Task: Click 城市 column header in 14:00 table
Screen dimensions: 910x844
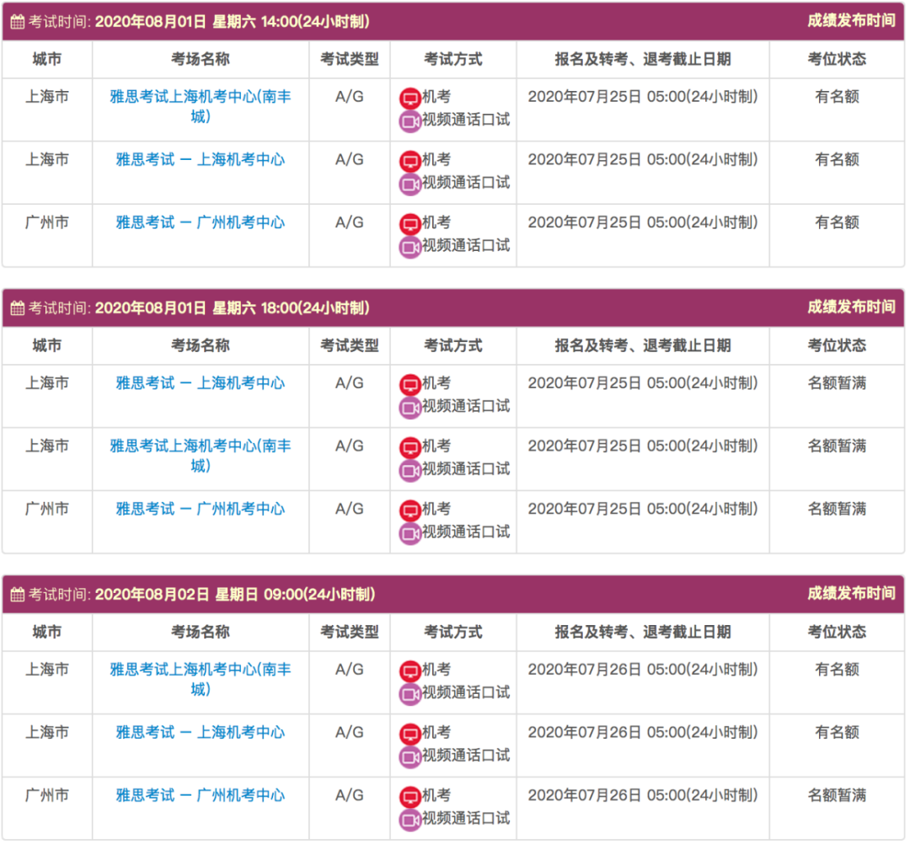Action: [47, 59]
